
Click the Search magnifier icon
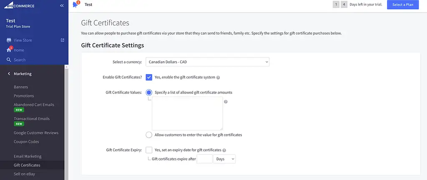point(9,60)
